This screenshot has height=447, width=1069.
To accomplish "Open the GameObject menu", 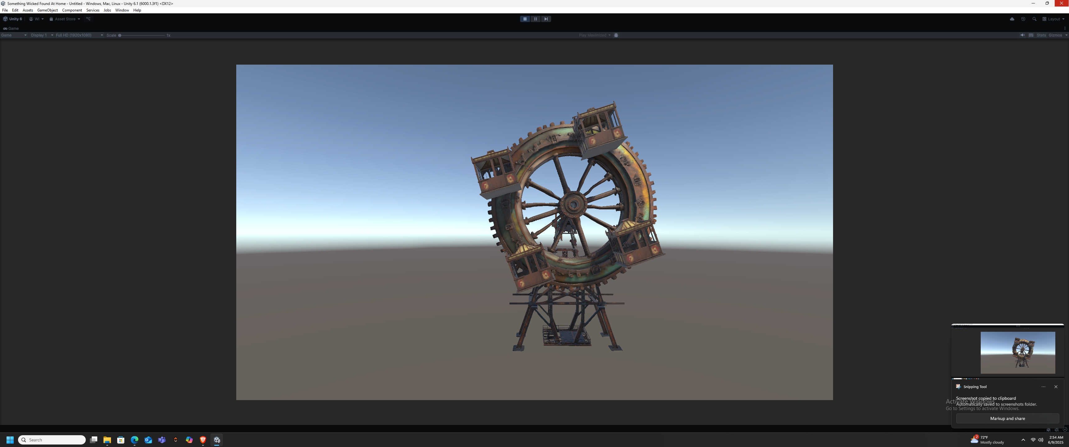I will 47,10.
